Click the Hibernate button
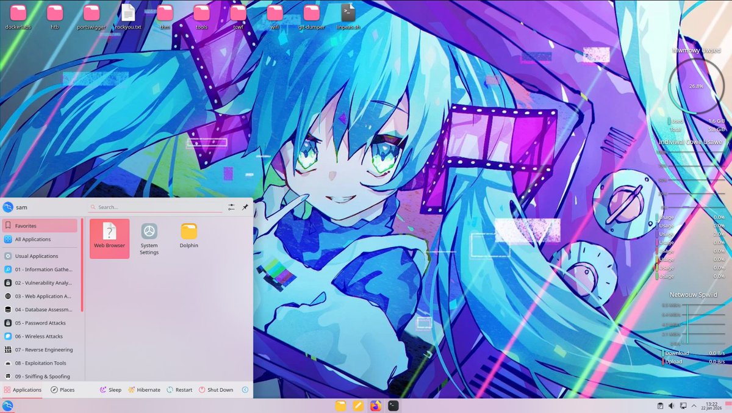Image resolution: width=732 pixels, height=413 pixels. pyautogui.click(x=144, y=390)
